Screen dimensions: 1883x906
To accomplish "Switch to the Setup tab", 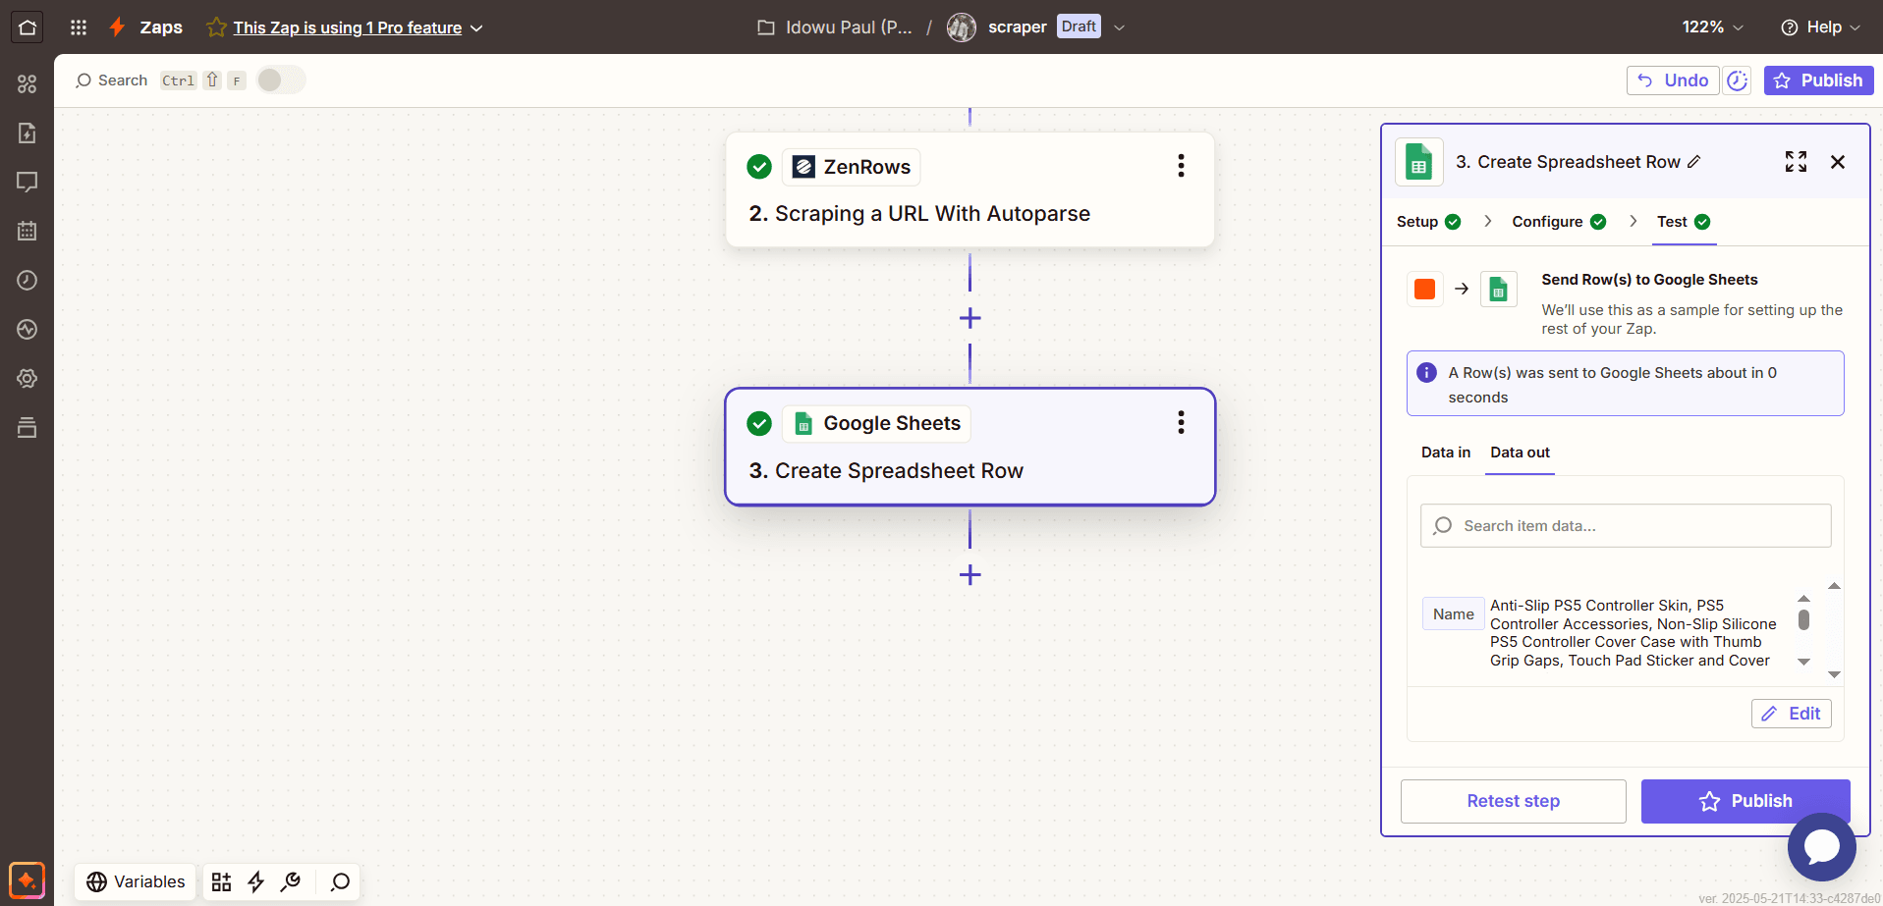I will (1428, 222).
